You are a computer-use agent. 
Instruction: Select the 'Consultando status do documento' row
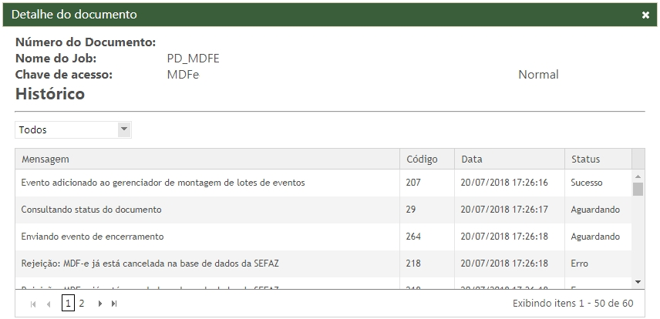pos(91,210)
